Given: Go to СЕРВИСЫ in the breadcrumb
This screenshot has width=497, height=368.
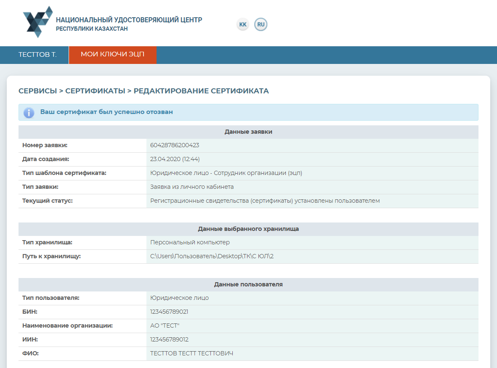Looking at the screenshot, I should point(37,91).
